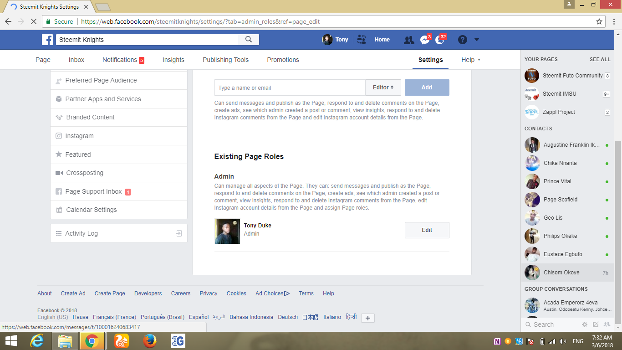Open Instagram settings section
Image resolution: width=622 pixels, height=350 pixels.
click(x=118, y=136)
